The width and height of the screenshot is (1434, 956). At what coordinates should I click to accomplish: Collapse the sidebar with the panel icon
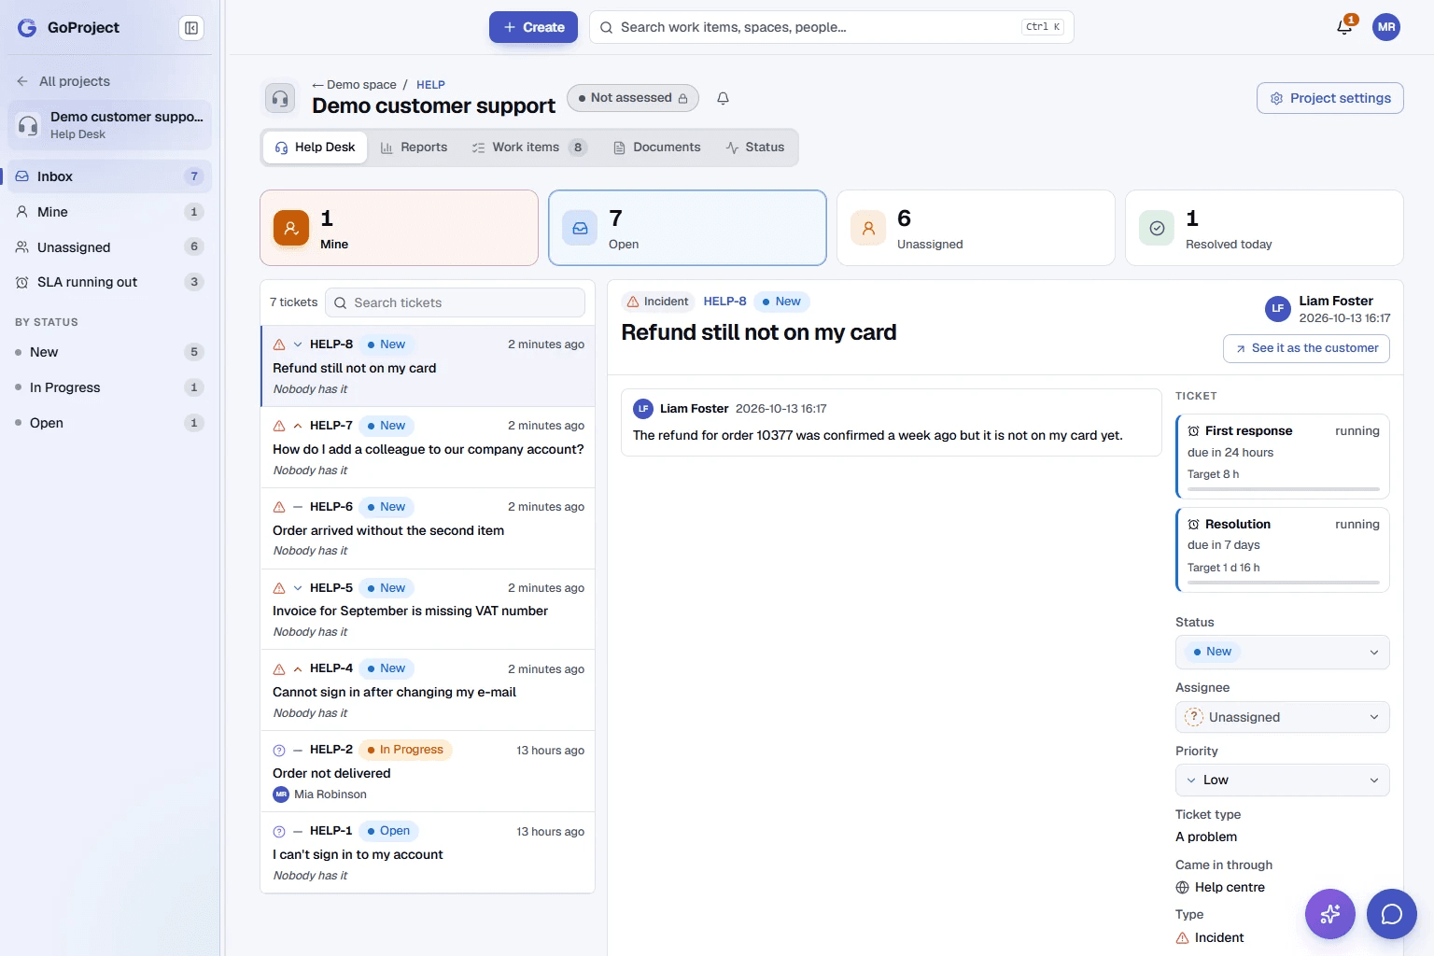tap(191, 28)
